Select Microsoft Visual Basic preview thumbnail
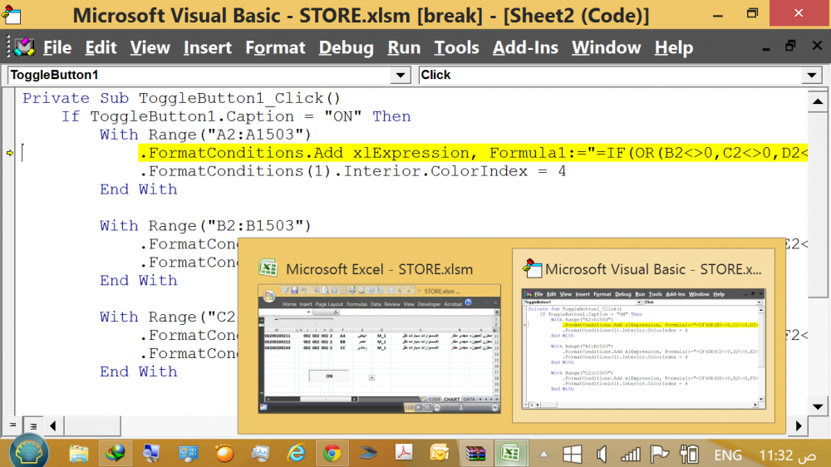 [x=643, y=349]
